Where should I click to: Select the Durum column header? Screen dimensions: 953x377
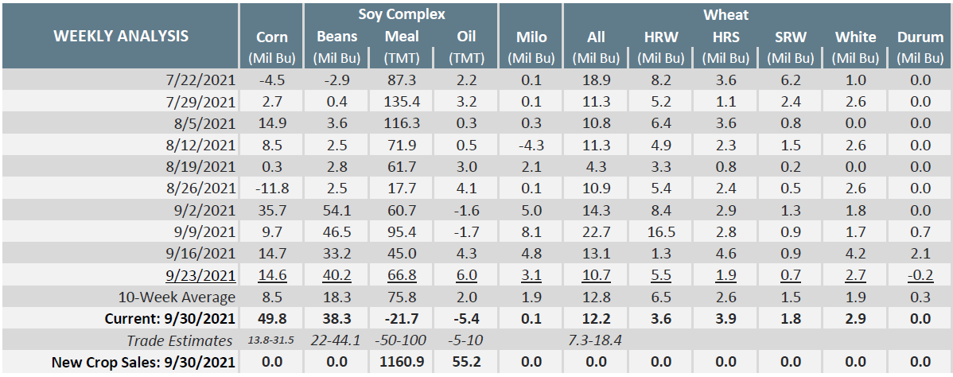pos(920,37)
